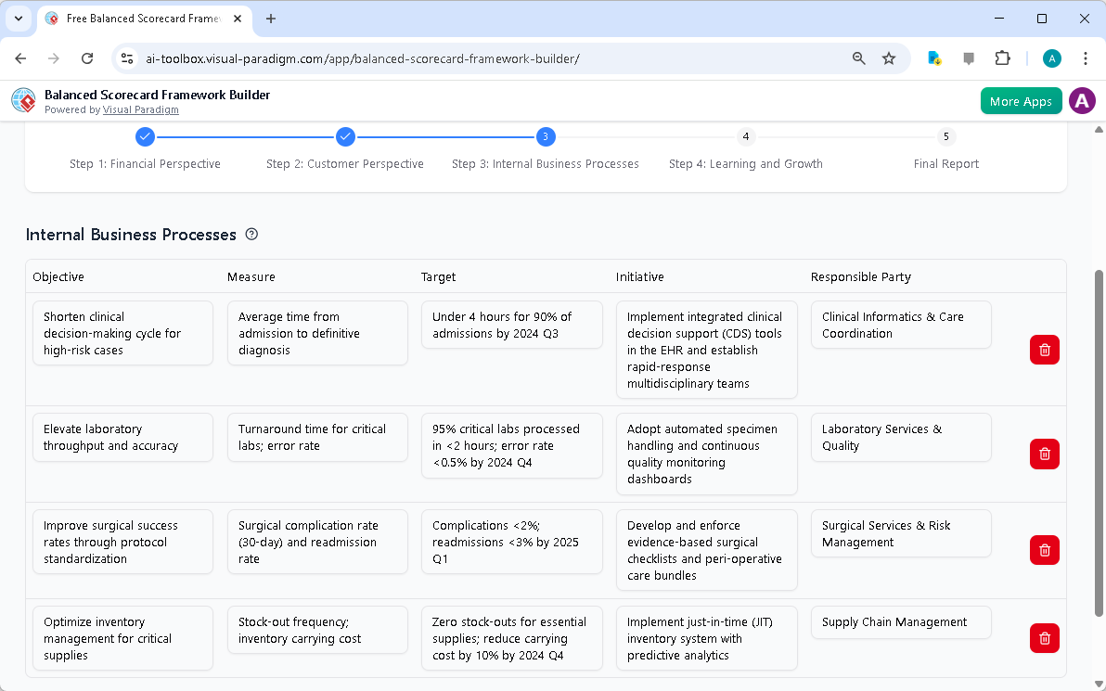This screenshot has width=1106, height=691.
Task: Click the More Apps button
Action: (1021, 100)
